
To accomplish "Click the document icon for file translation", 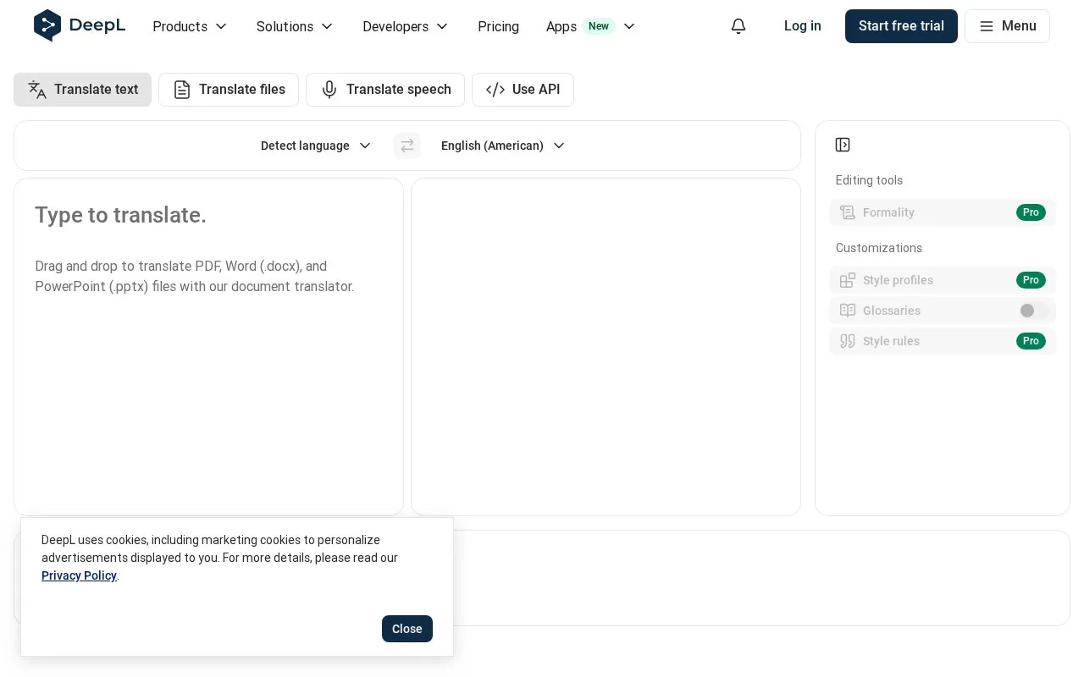I will pyautogui.click(x=182, y=90).
